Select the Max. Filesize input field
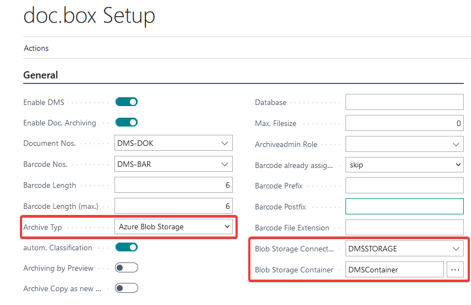The image size is (471, 305). tap(404, 123)
